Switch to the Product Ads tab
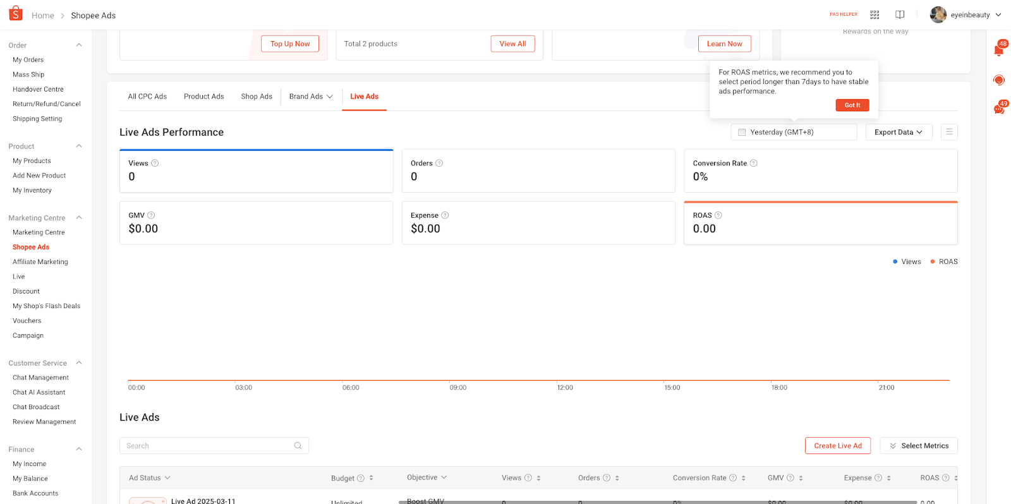The height and width of the screenshot is (504, 1011). point(203,97)
